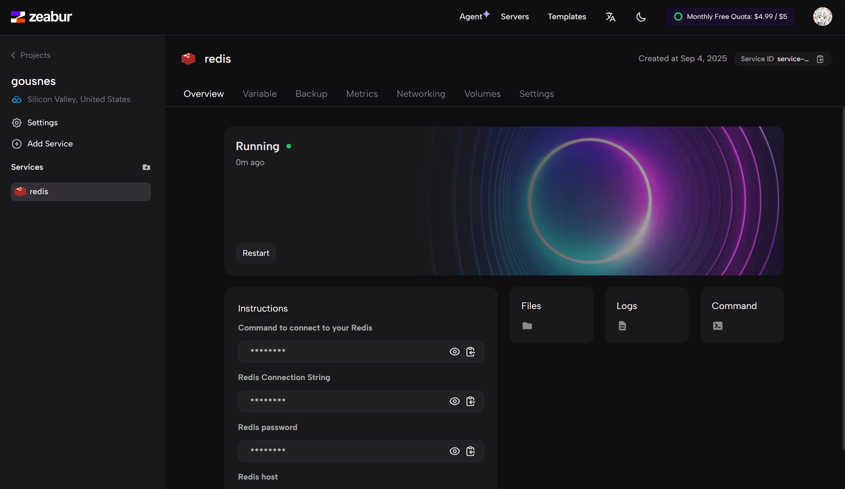
Task: Click the Redis password masked field
Action: tap(361, 451)
